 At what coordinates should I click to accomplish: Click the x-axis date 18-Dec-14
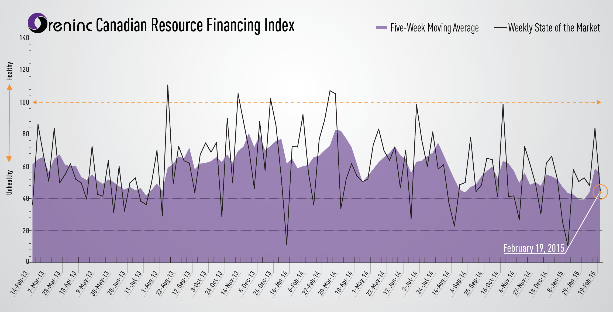(x=538, y=283)
